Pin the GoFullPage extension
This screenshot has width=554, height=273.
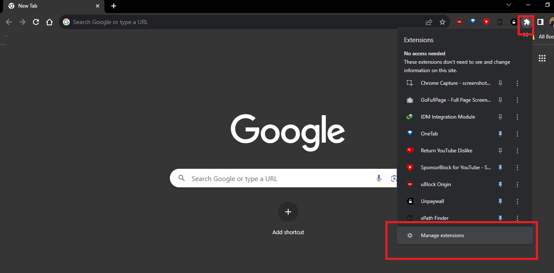500,100
